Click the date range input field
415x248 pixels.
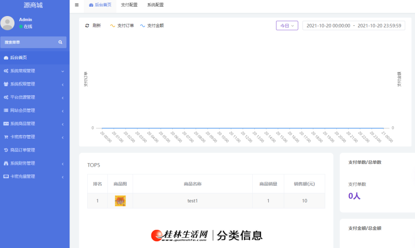(354, 25)
